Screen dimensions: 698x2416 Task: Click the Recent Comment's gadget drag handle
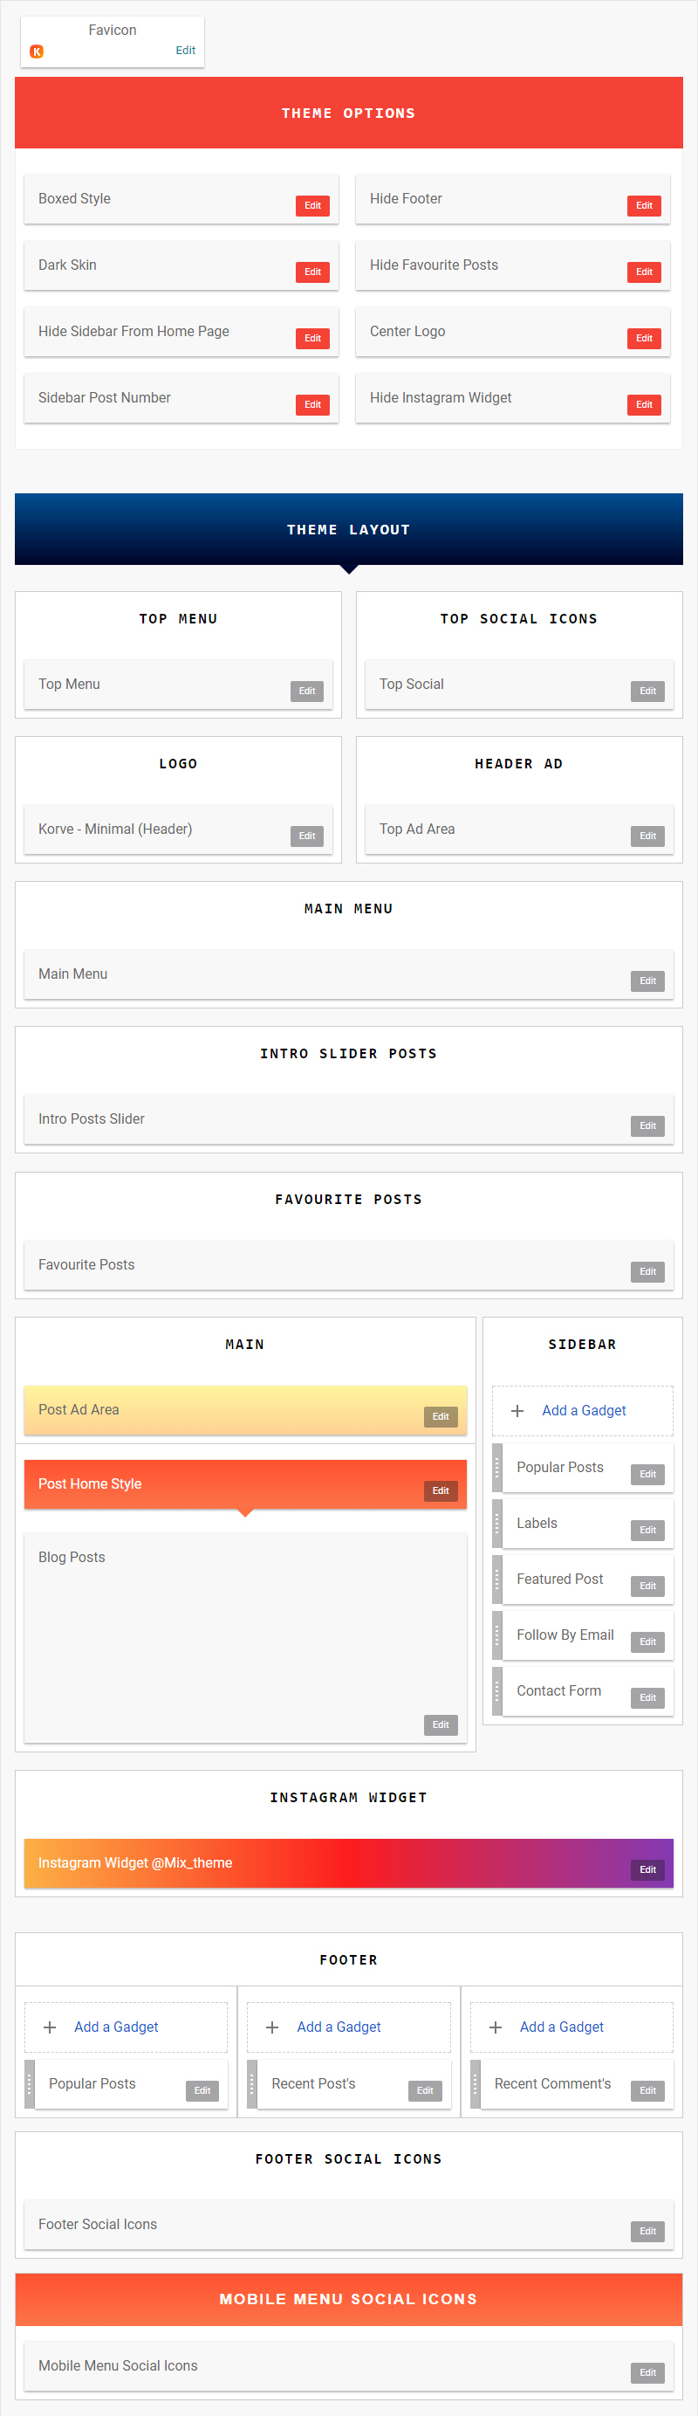coord(475,2084)
